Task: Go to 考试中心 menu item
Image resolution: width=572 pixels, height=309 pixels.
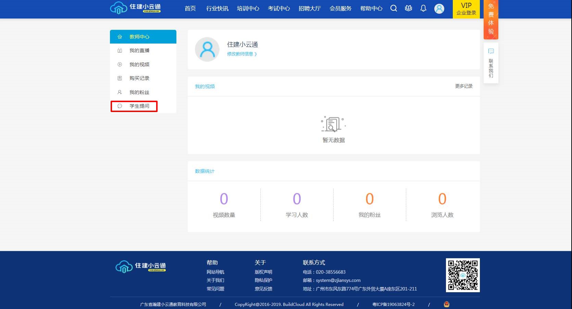Action: 279,9
